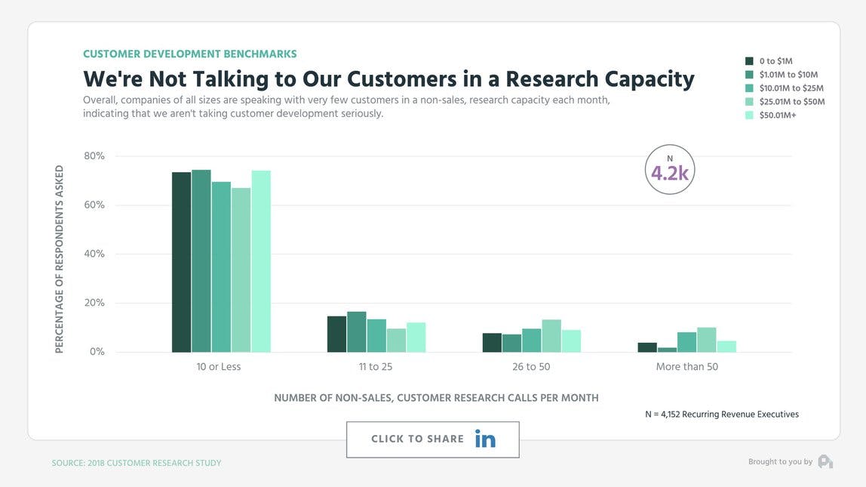Click the 80% label on the y-axis
Viewport: 866px width, 487px height.
94,156
